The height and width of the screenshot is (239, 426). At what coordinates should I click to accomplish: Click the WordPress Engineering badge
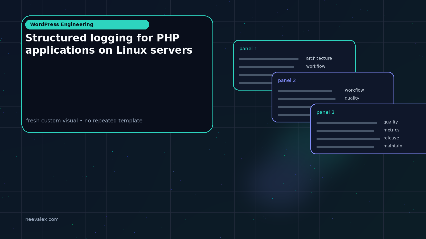pyautogui.click(x=87, y=24)
